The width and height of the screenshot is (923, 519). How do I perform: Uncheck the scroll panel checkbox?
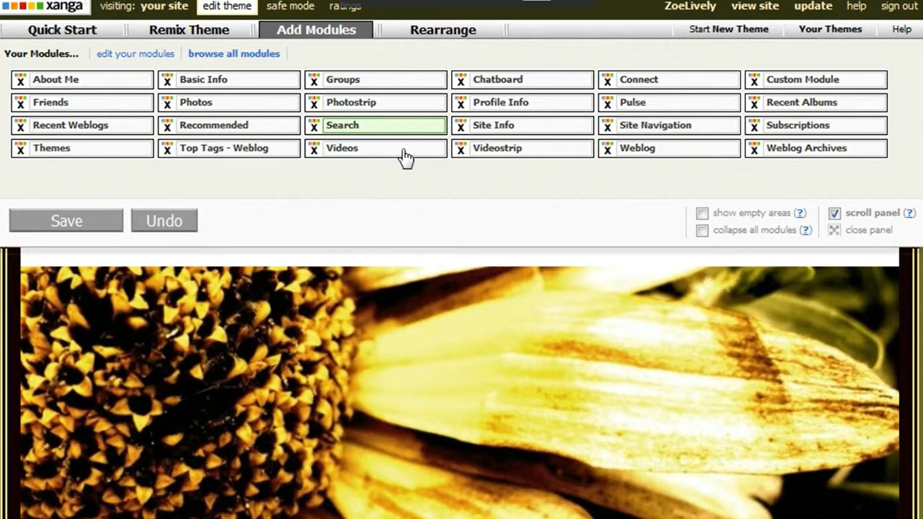834,213
